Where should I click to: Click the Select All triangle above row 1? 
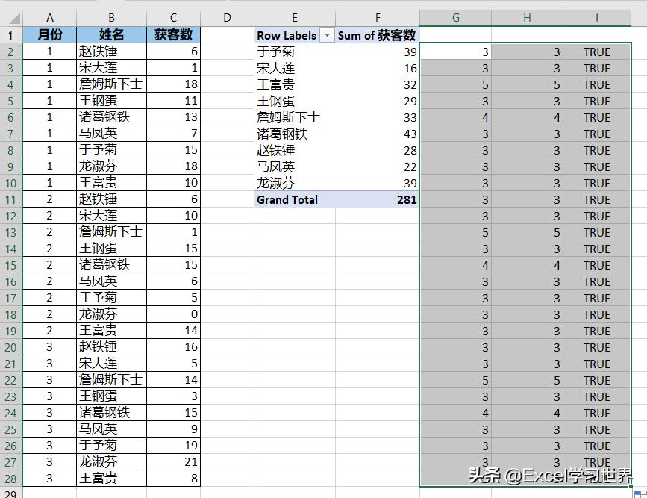click(x=16, y=16)
